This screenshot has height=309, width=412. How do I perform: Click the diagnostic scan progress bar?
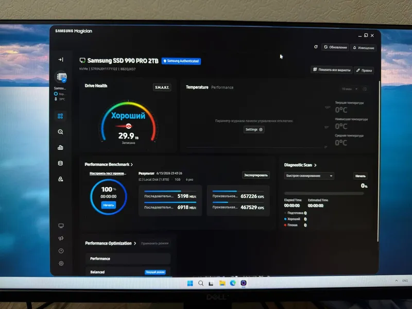(324, 194)
